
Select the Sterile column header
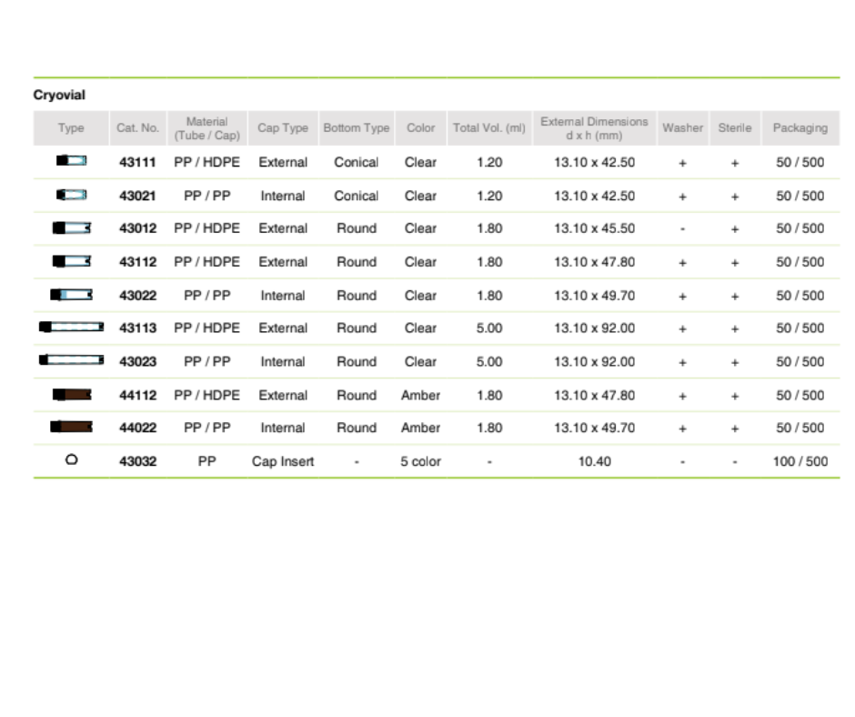(x=734, y=128)
